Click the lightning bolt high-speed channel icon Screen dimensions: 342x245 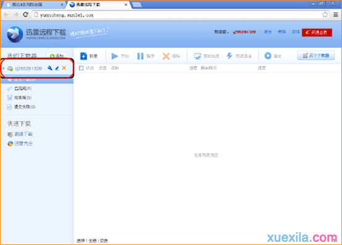[x=230, y=56]
